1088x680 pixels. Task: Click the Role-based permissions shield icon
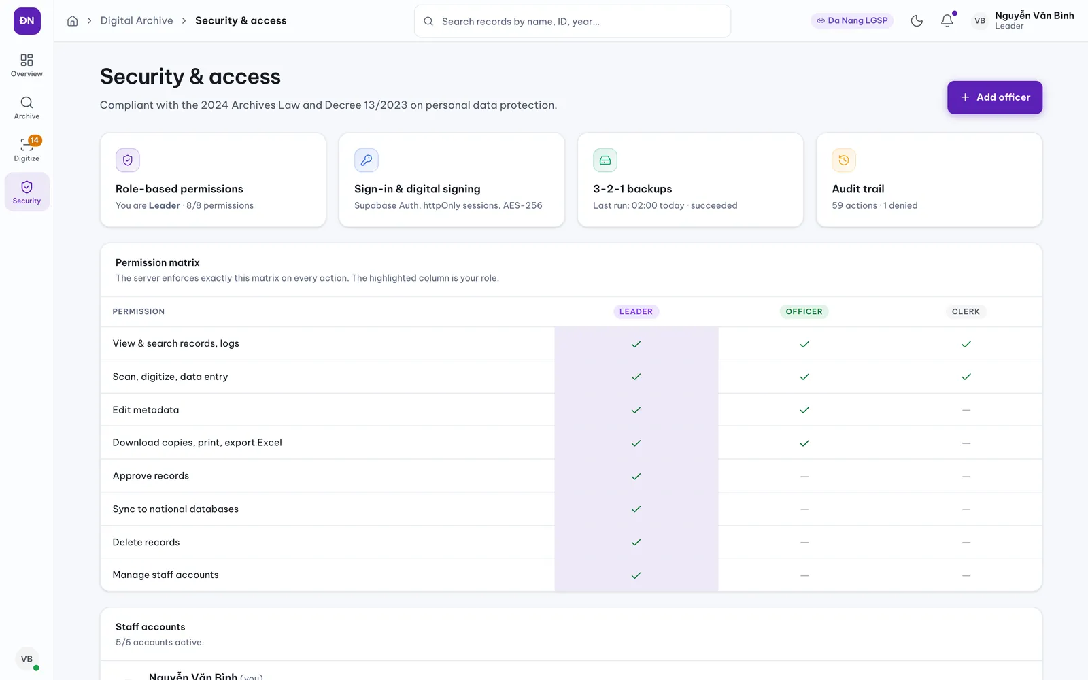point(128,160)
